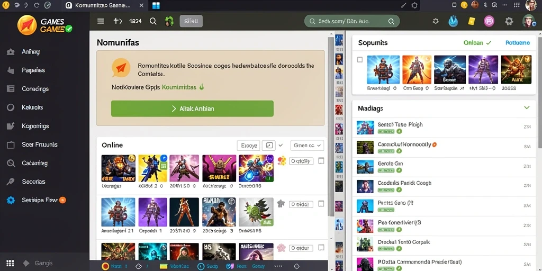Open the hamburger menu in top toolbar

(101, 21)
